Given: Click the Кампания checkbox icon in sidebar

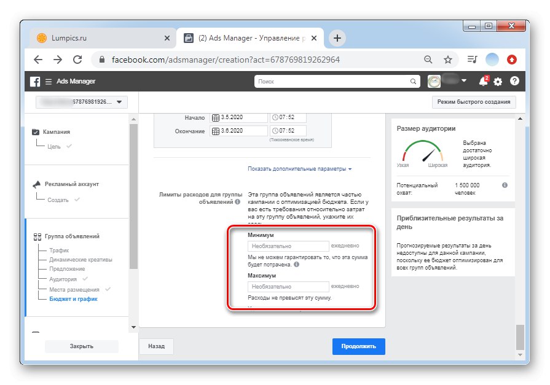Looking at the screenshot, I should click(36, 132).
